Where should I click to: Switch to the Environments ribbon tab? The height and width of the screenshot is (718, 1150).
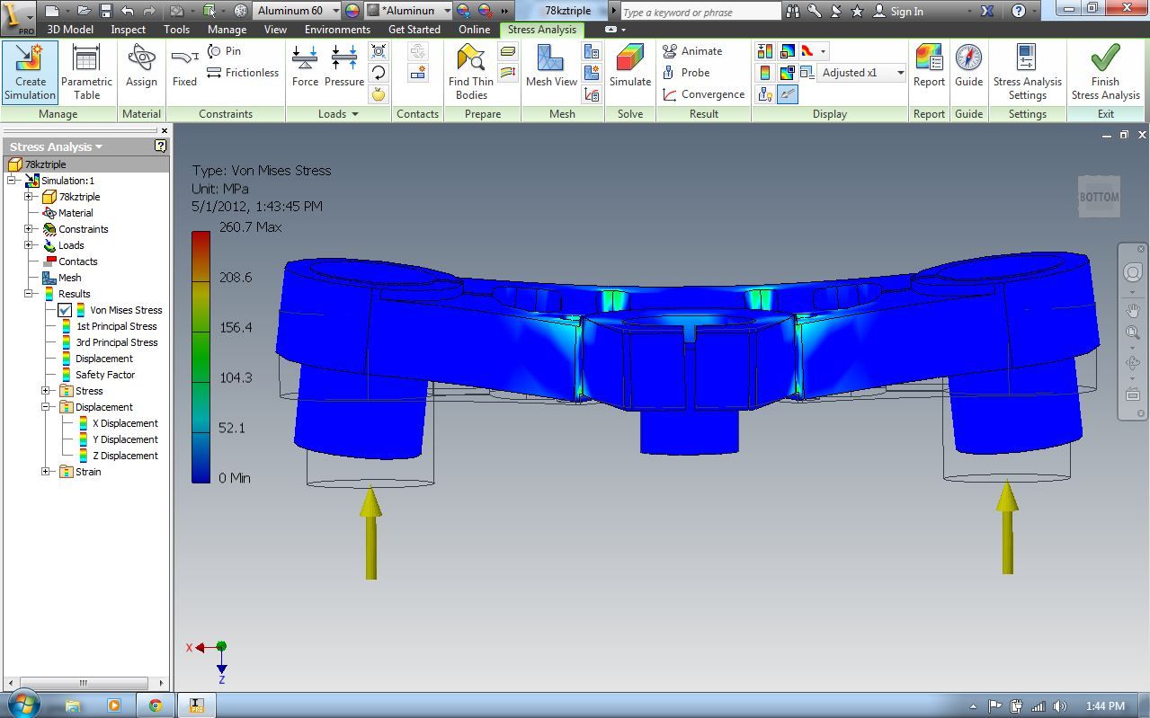tap(337, 29)
